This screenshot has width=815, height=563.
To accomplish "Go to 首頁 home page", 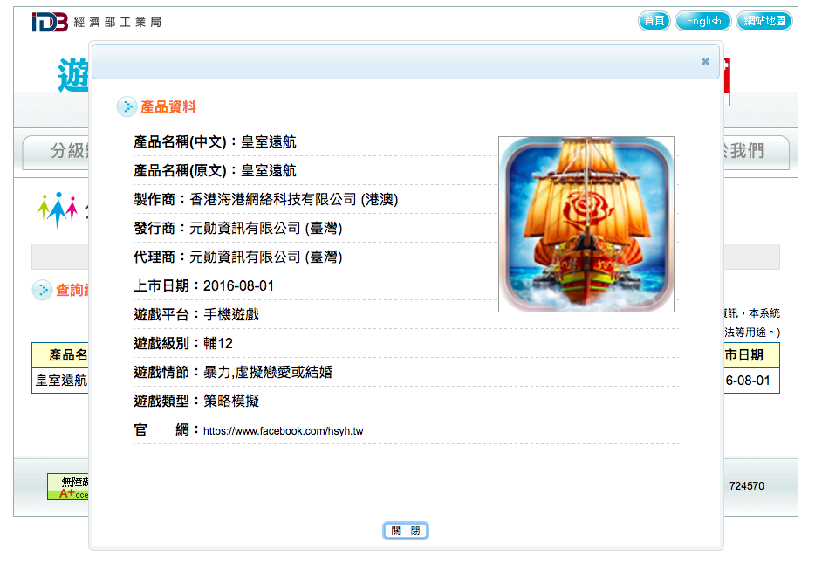I will (x=654, y=21).
